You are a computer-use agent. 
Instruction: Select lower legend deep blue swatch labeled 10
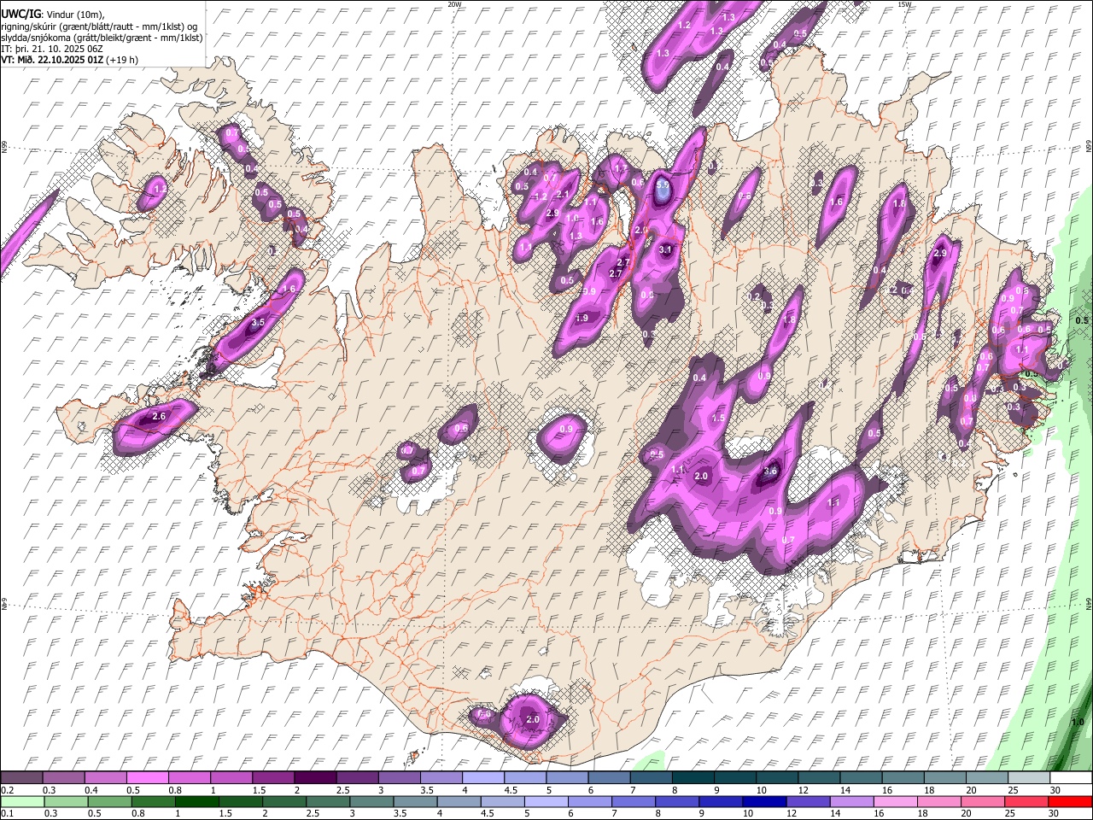[x=764, y=801]
